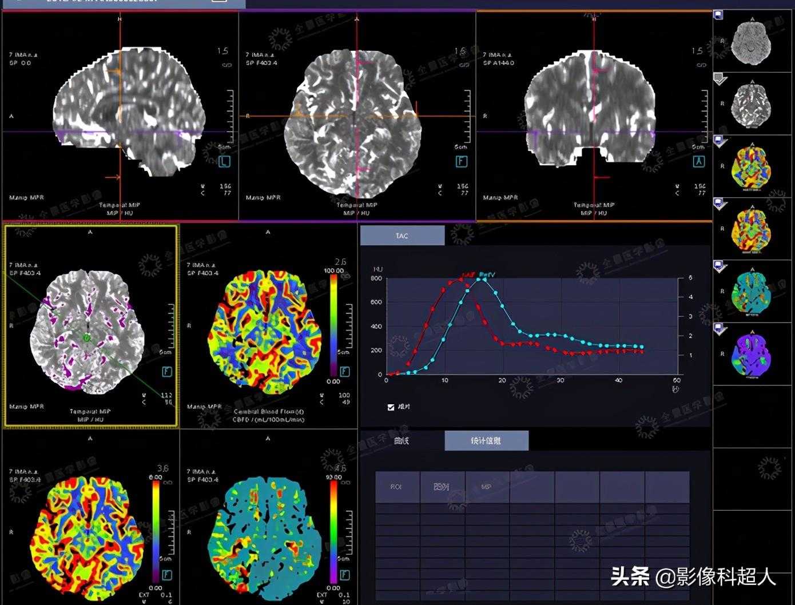Image resolution: width=795 pixels, height=605 pixels.
Task: Select the highlighted statistics tab above the ROI table
Action: pos(486,441)
